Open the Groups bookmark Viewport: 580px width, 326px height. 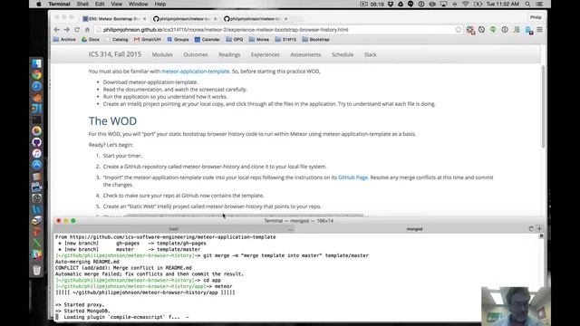click(x=178, y=39)
